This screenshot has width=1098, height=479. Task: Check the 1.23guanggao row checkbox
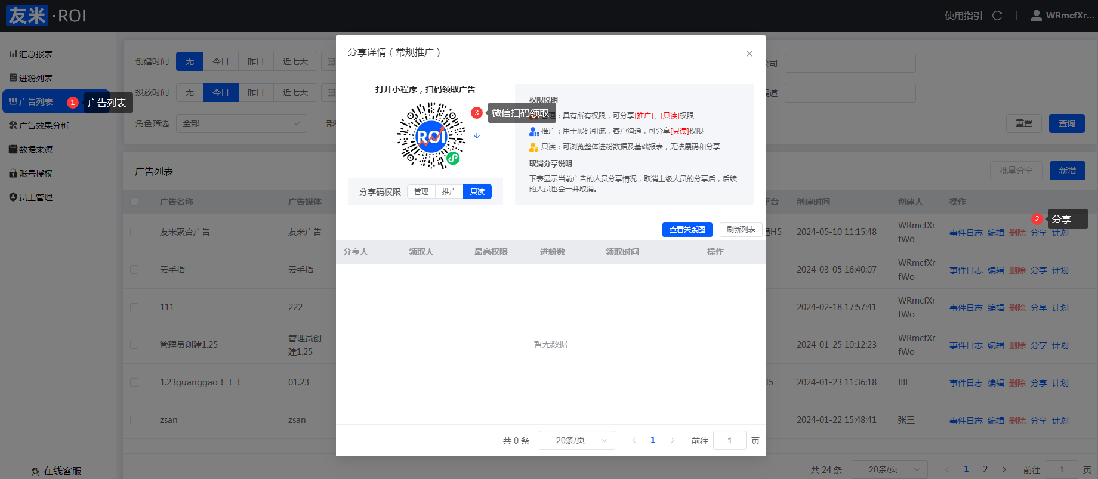tap(134, 382)
